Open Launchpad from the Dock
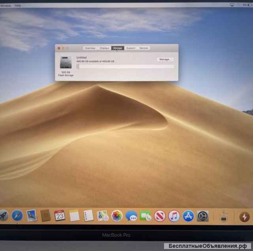This screenshot has height=251, width=253. point(4,216)
